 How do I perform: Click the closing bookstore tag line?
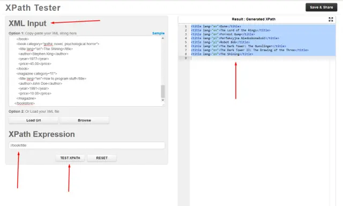click(x=25, y=104)
